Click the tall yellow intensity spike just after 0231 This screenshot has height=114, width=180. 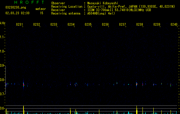pyautogui.click(x=23, y=110)
